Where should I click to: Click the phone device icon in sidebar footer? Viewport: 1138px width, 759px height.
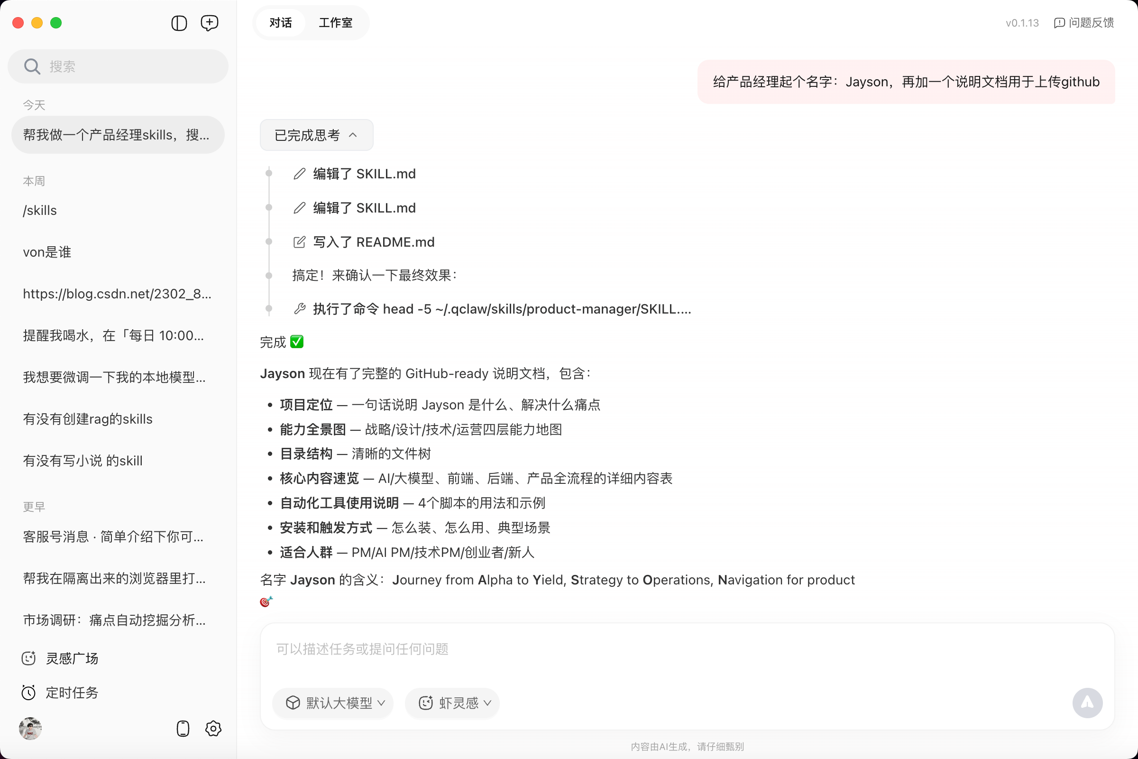coord(183,729)
